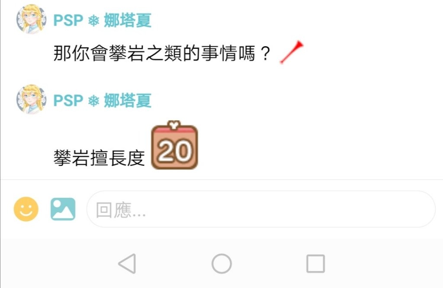Image resolution: width=443 pixels, height=288 pixels.
Task: Click the message text 攀岩擅長度
Action: (99, 158)
